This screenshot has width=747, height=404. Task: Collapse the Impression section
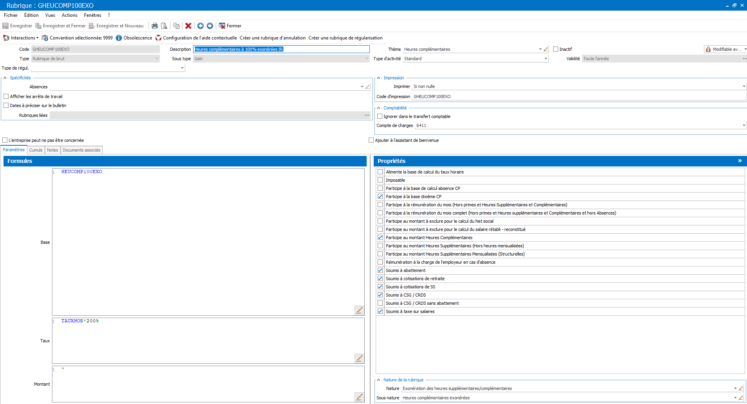click(378, 78)
